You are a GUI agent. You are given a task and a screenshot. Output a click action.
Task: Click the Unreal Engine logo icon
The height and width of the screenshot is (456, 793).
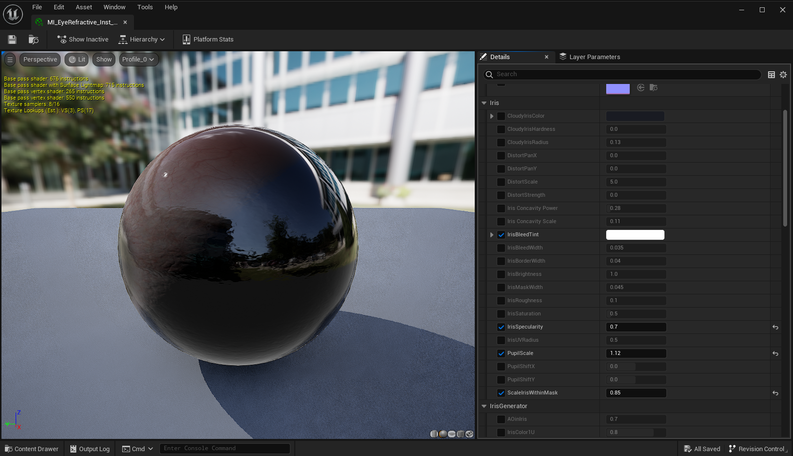point(13,14)
